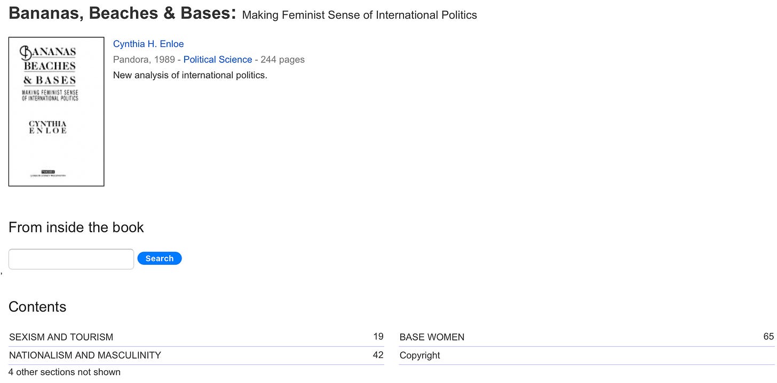Follow the Political Science category link
Image resolution: width=777 pixels, height=383 pixels.
coord(218,60)
